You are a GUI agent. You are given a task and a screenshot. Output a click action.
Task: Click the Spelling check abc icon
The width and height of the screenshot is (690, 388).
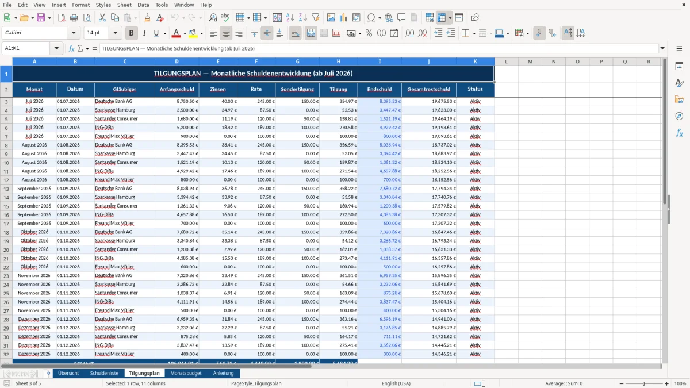225,18
